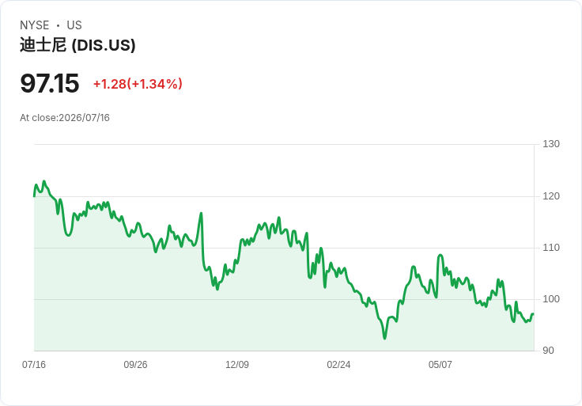Click the 09/26 x-axis date label

tap(135, 365)
